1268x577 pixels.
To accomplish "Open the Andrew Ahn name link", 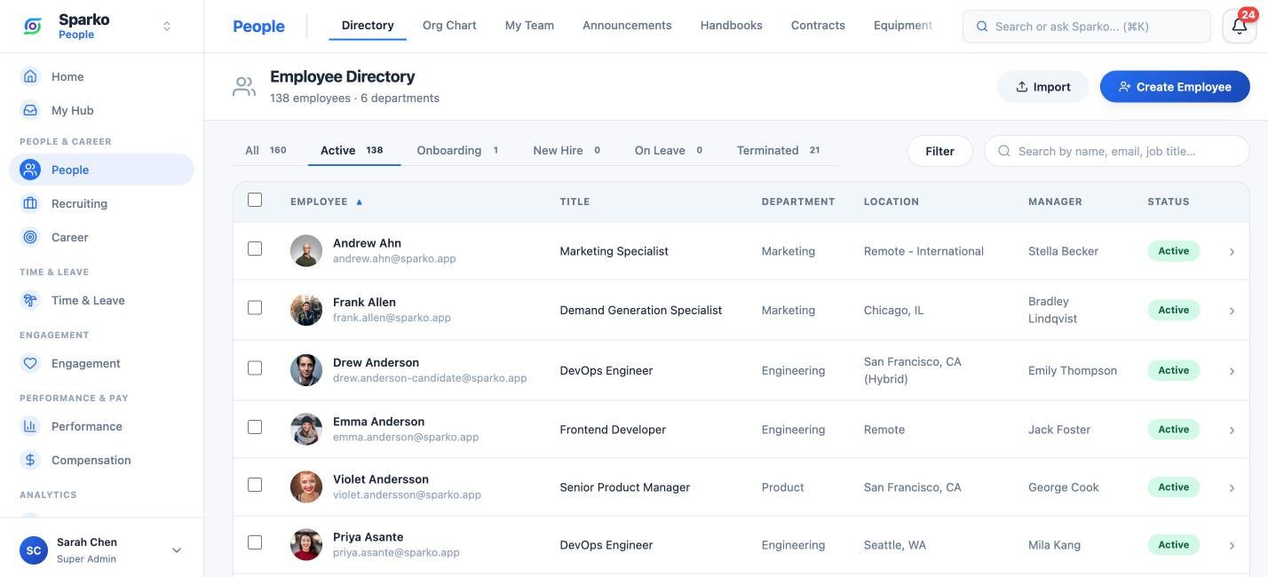I will [367, 242].
